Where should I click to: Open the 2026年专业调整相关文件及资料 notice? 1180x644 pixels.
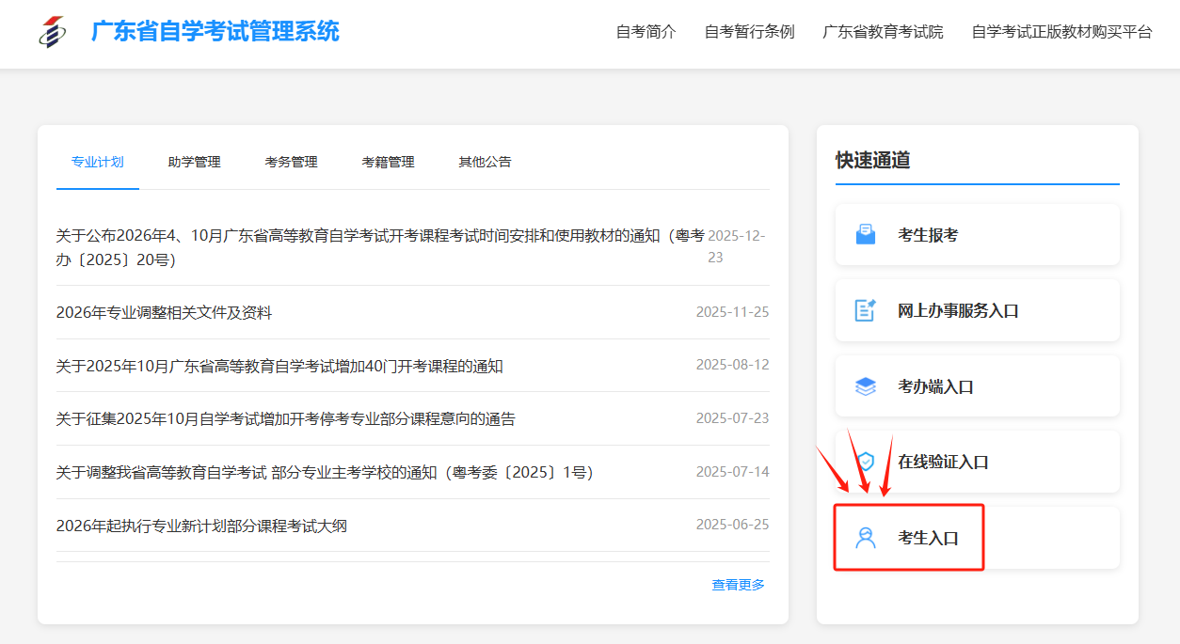[x=164, y=312]
